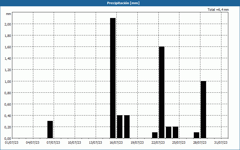The width and height of the screenshot is (240, 150).
Task: Click the 0,80 y-axis value
Action: 8,93
